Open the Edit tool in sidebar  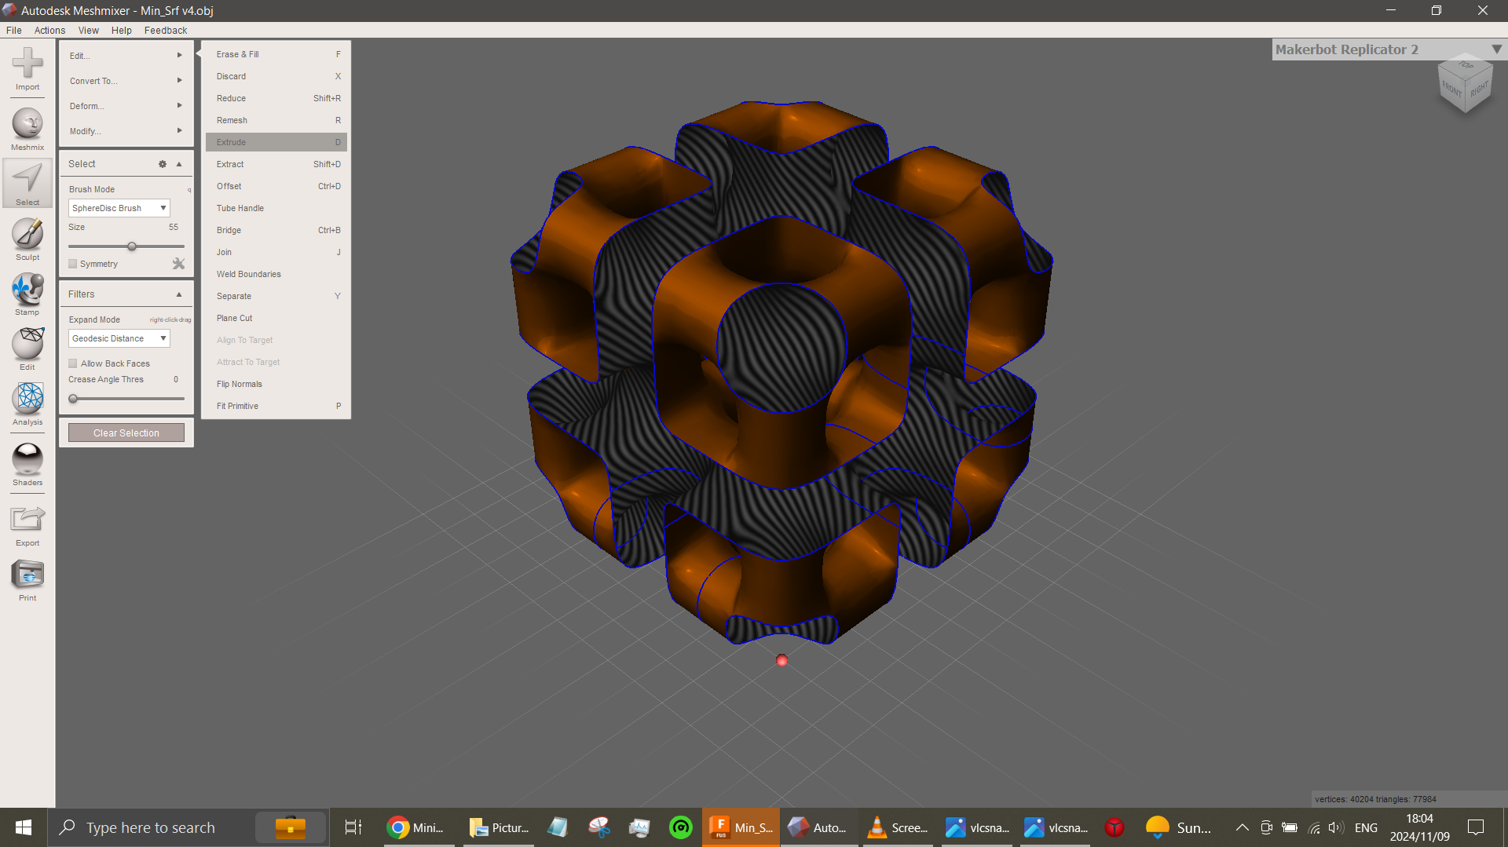(x=27, y=349)
